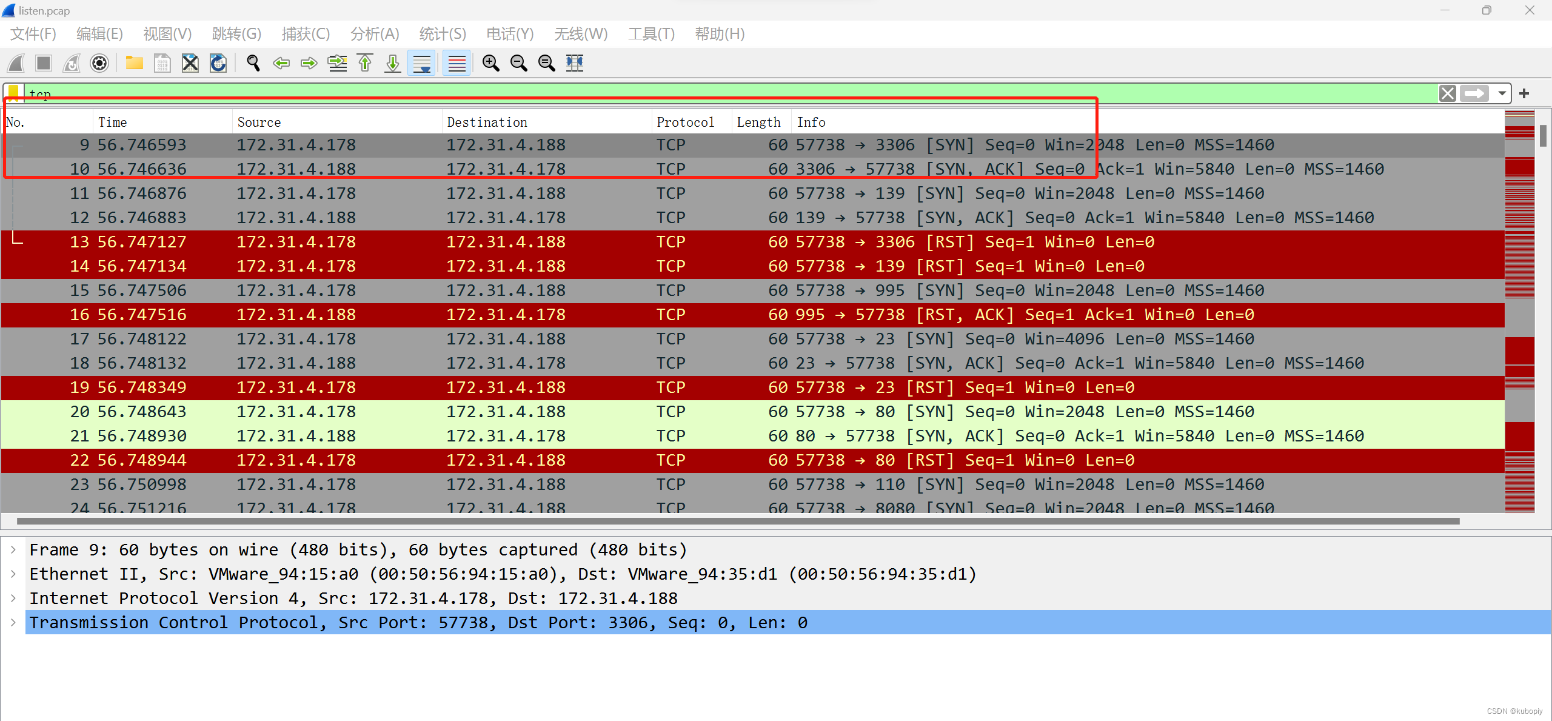This screenshot has width=1552, height=721.
Task: Open the 工具(T) menu
Action: pyautogui.click(x=651, y=34)
